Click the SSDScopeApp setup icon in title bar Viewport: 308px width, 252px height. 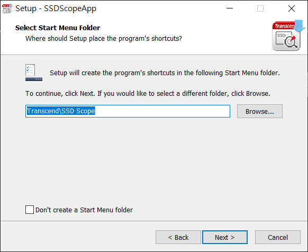coord(7,8)
